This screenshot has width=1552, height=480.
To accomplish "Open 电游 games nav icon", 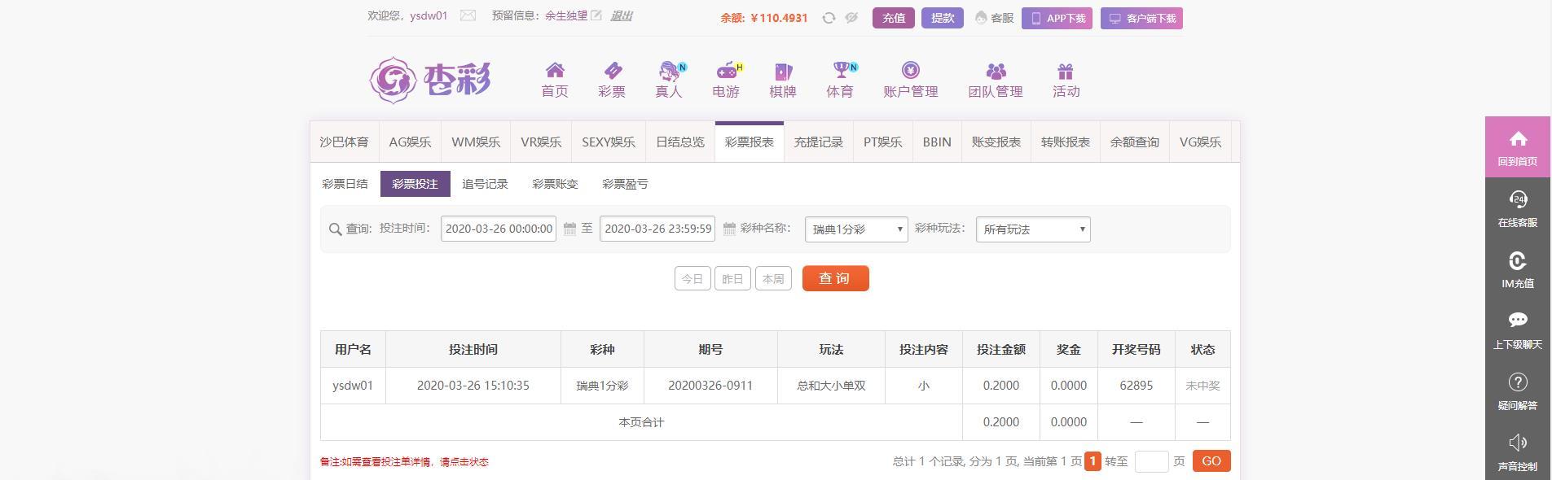I will (726, 80).
